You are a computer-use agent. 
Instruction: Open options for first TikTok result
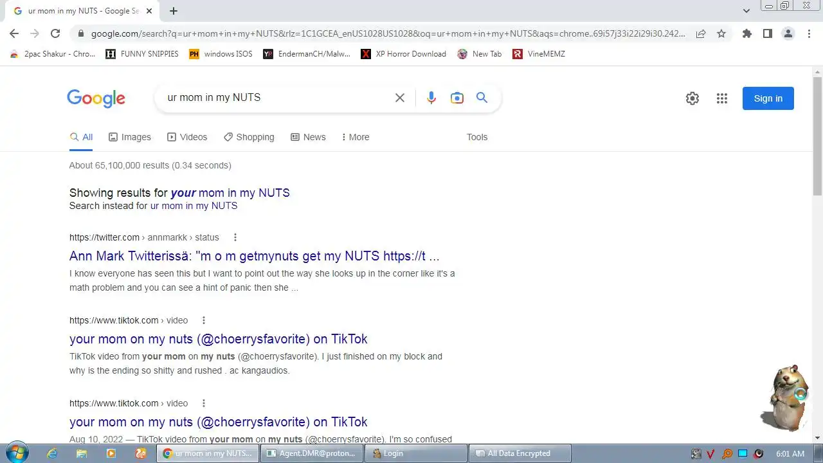[x=204, y=320]
